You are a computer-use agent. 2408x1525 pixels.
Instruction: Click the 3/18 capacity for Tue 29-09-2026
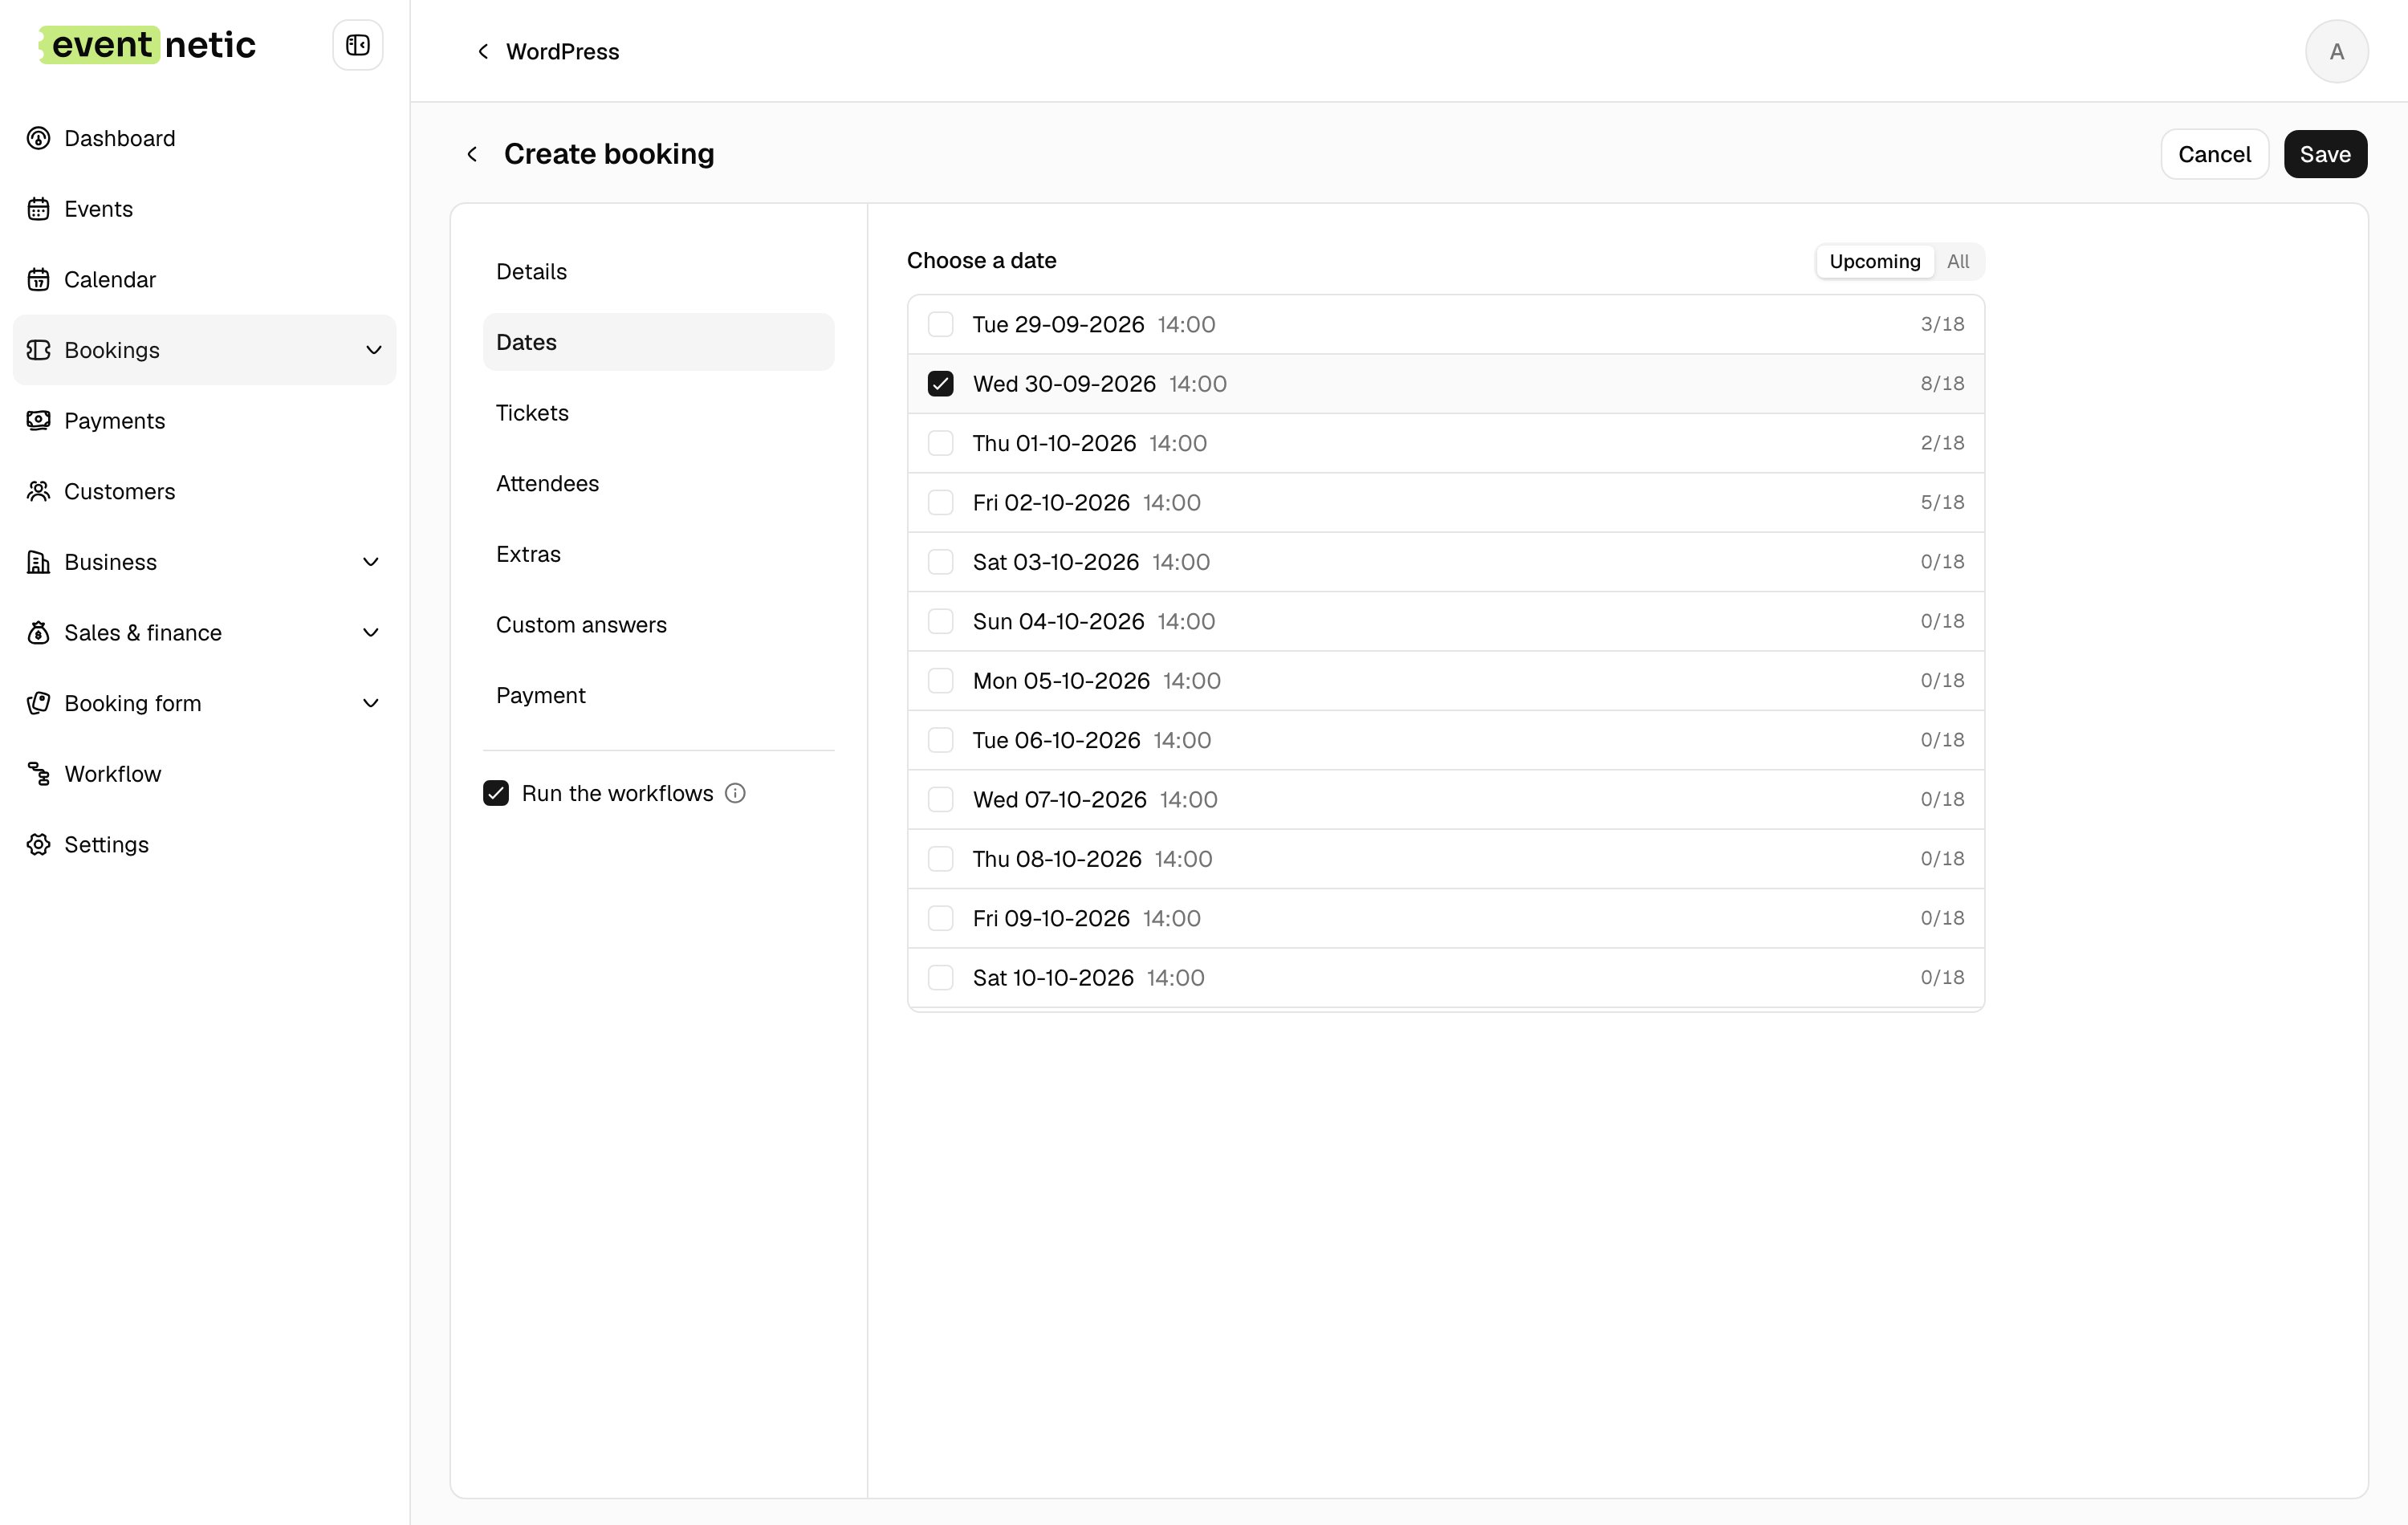(1942, 324)
